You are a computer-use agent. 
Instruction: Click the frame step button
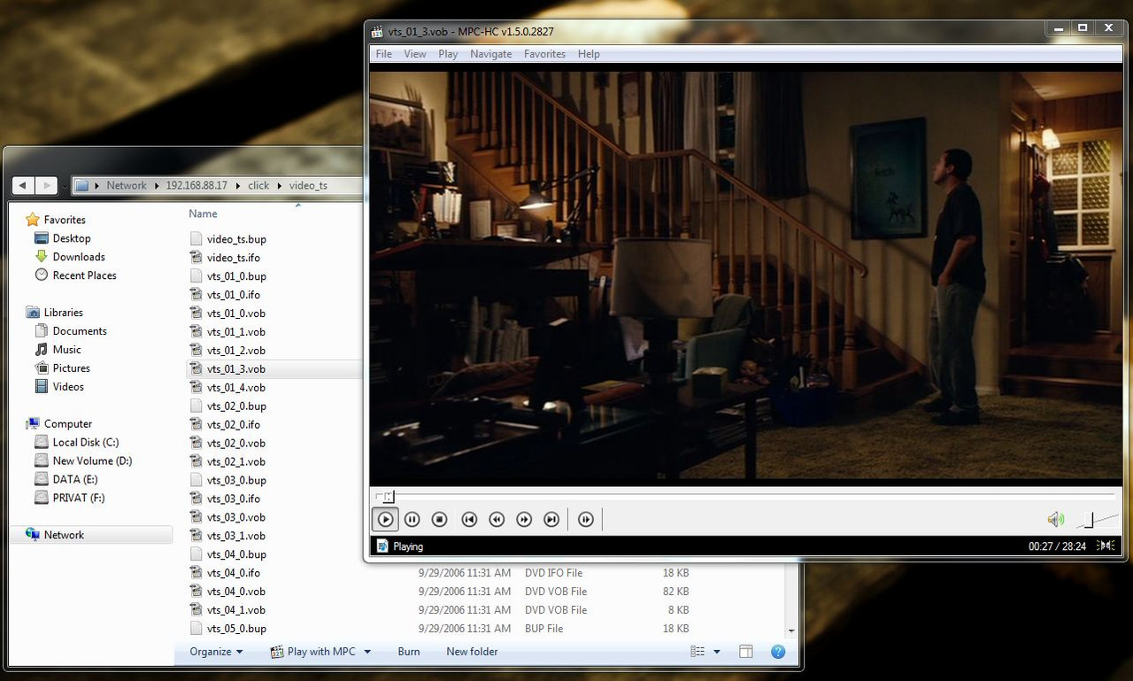[586, 520]
